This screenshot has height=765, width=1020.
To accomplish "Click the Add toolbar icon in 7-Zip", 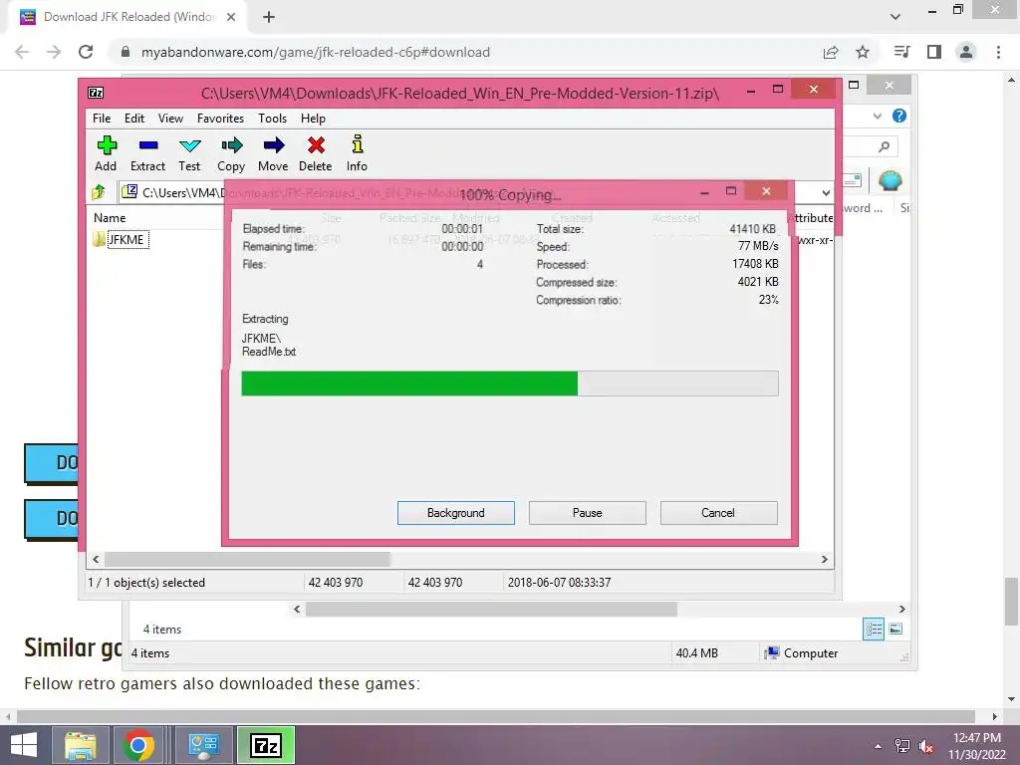I will point(106,153).
